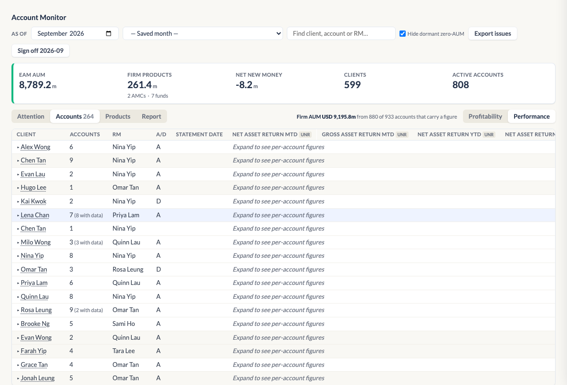Open the Quinn Lau client link
The width and height of the screenshot is (567, 385).
(35, 296)
